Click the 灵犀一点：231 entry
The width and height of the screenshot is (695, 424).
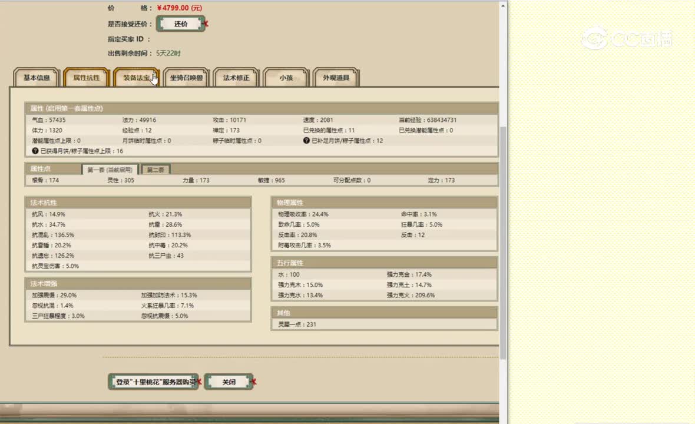(297, 324)
